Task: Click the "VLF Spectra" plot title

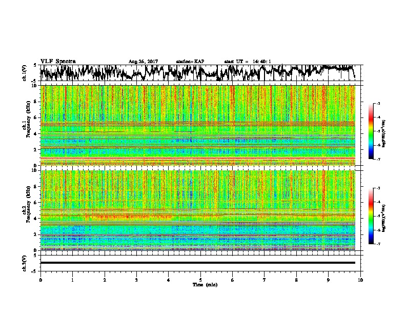Action: coord(58,62)
